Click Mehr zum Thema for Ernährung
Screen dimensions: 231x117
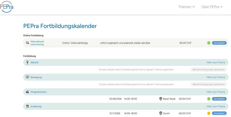point(216,106)
